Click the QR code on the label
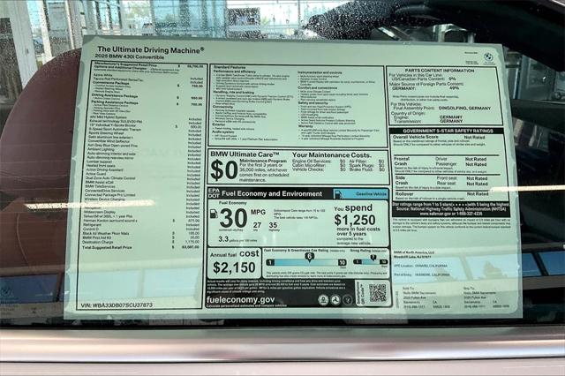 (377, 293)
